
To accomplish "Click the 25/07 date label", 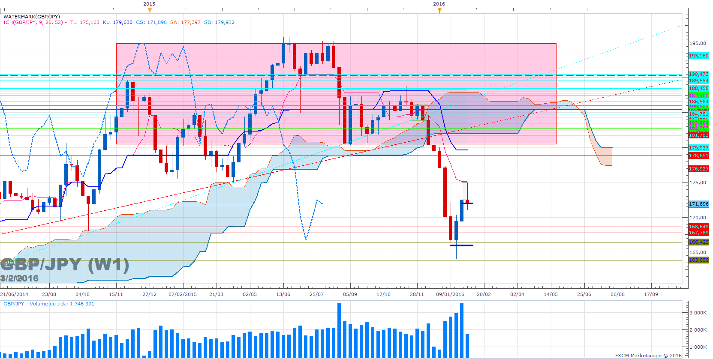I will tap(317, 294).
